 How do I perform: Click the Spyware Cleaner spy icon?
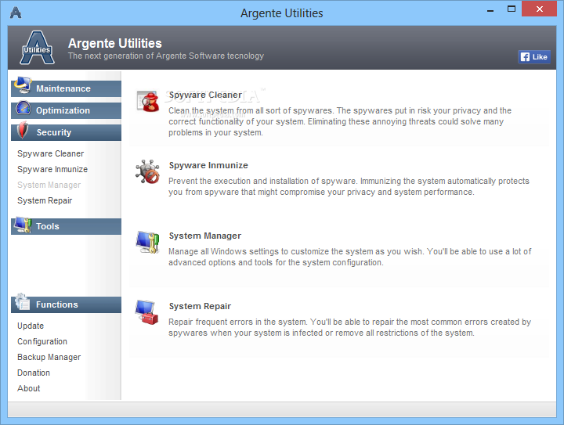tap(148, 101)
